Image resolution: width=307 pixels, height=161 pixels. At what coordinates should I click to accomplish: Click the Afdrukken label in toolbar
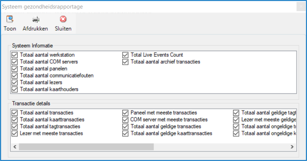pyautogui.click(x=35, y=29)
